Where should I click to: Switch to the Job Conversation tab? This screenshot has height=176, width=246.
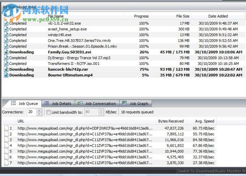click(x=97, y=104)
